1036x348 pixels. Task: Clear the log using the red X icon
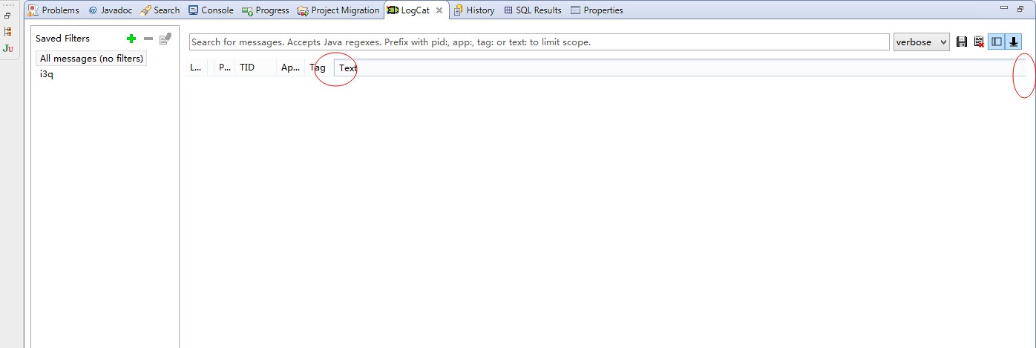979,42
